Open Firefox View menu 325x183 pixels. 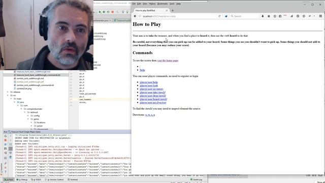tap(145, 4)
